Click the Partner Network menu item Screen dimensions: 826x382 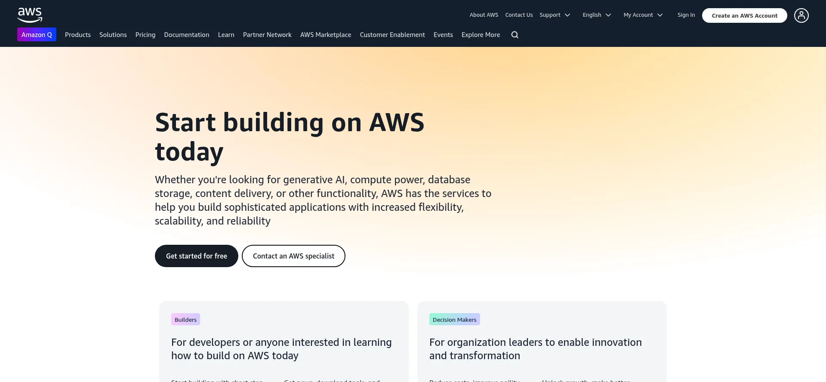coord(267,35)
